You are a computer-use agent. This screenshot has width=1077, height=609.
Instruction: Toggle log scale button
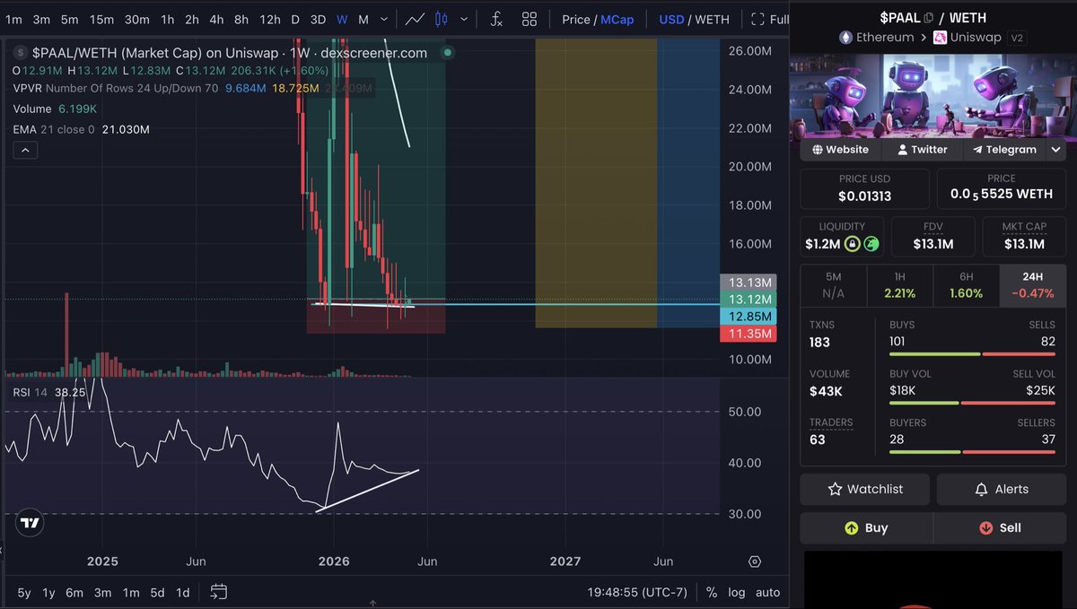click(x=737, y=592)
